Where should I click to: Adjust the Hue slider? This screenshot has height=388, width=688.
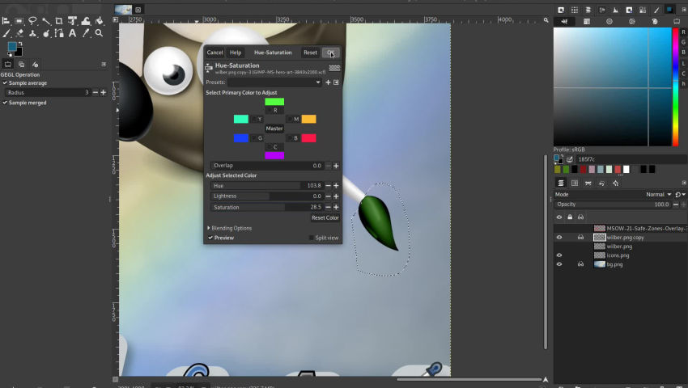pos(267,185)
